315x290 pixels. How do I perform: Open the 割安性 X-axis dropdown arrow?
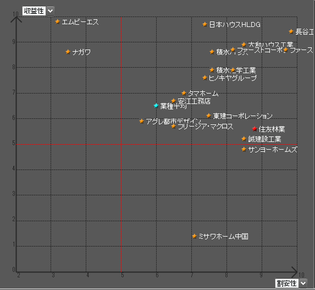click(303, 283)
